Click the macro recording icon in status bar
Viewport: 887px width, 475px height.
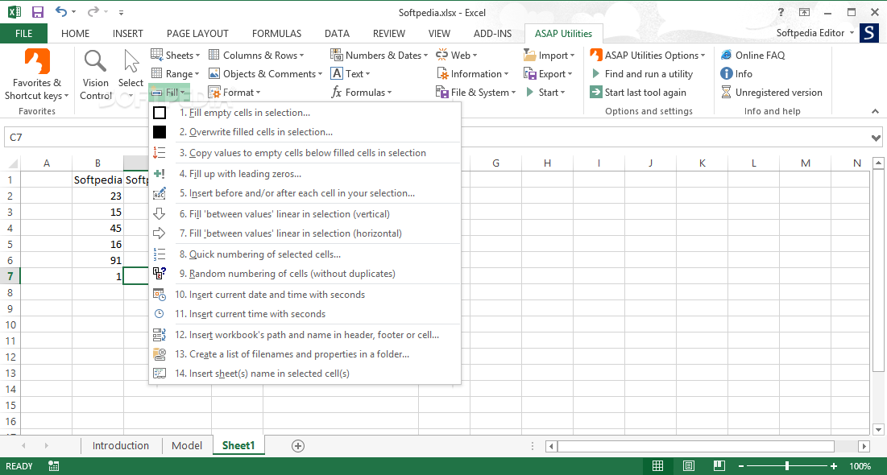54,466
